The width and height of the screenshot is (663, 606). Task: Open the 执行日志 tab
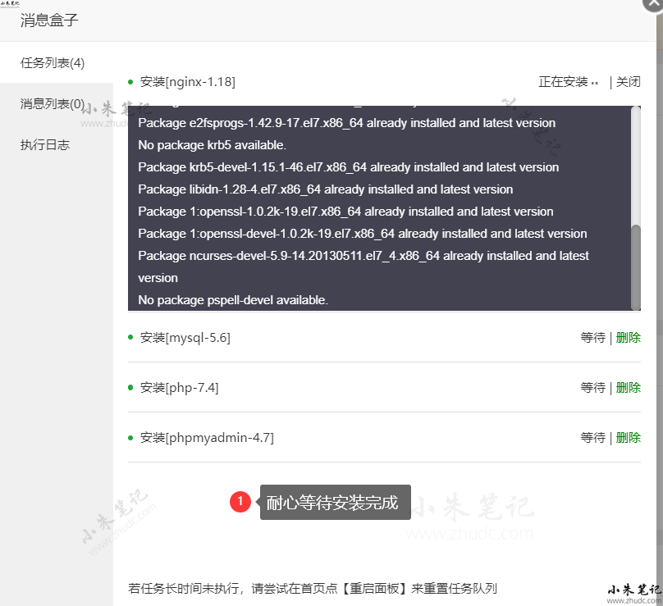pos(45,145)
